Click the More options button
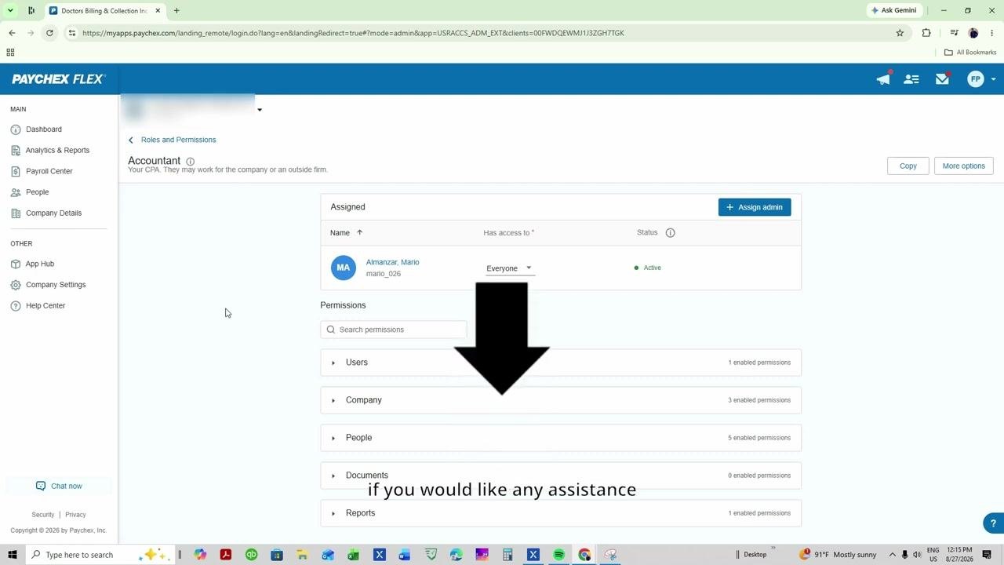This screenshot has height=565, width=1004. coord(964,166)
